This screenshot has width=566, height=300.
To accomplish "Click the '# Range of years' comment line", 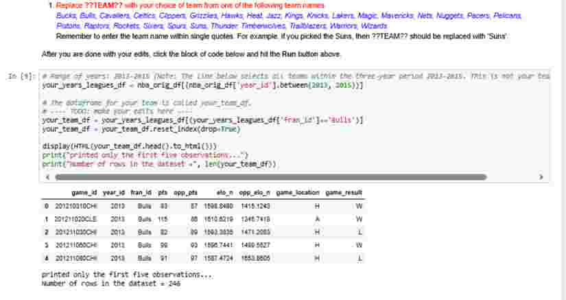I will [295, 76].
